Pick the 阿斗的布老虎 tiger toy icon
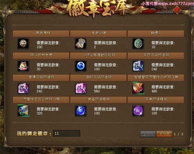Image resolution: width=194 pixels, height=154 pixels. 23,66
